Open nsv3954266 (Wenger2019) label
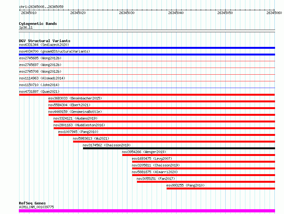 point(144,152)
